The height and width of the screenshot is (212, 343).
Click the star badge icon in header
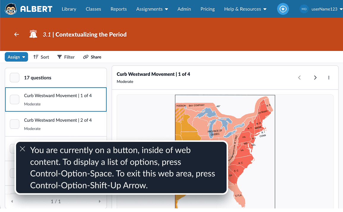tap(283, 9)
